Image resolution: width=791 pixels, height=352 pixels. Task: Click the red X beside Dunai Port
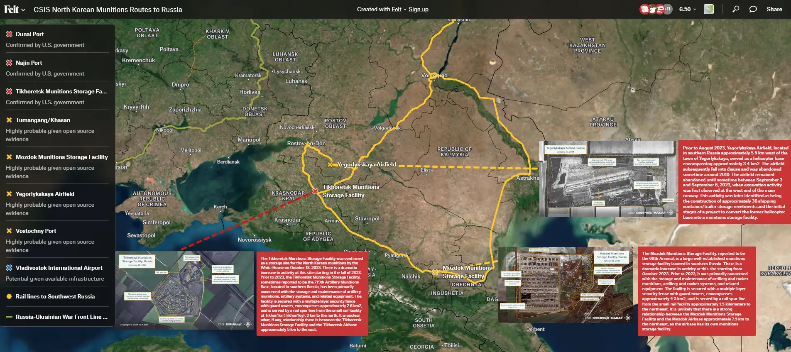point(9,34)
